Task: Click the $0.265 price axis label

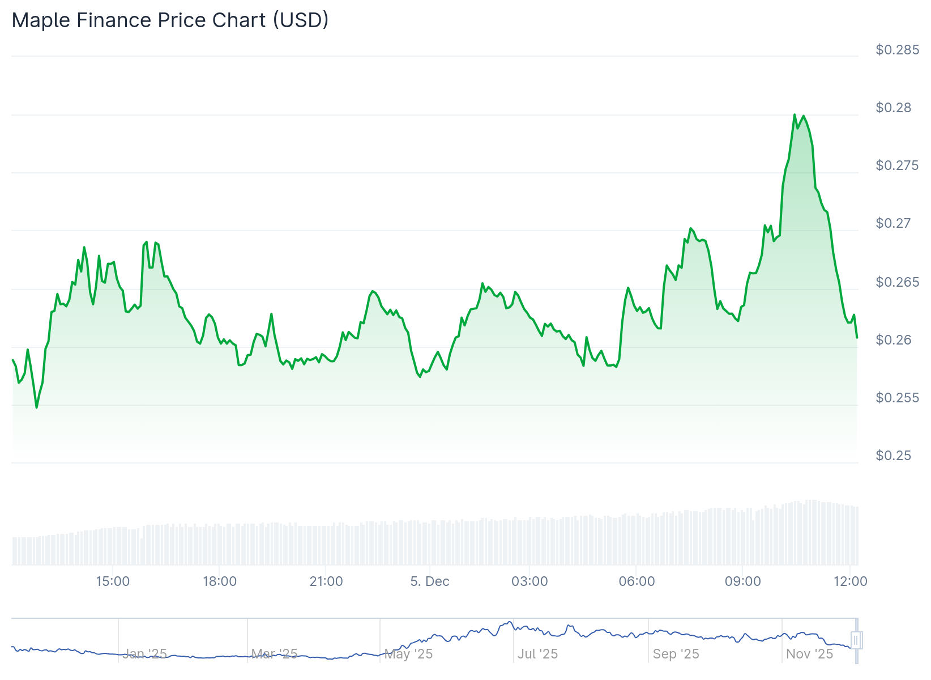Action: 898,282
